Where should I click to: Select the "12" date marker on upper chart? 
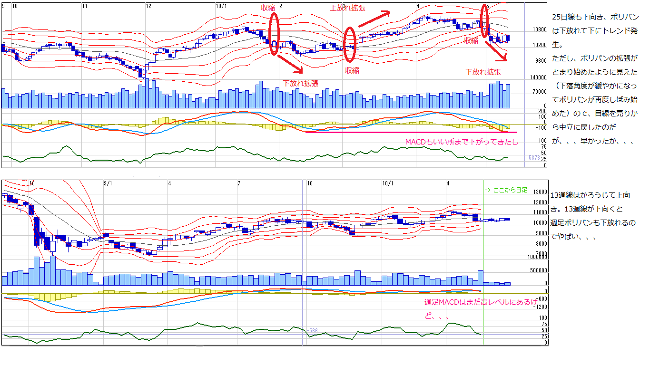149,6
